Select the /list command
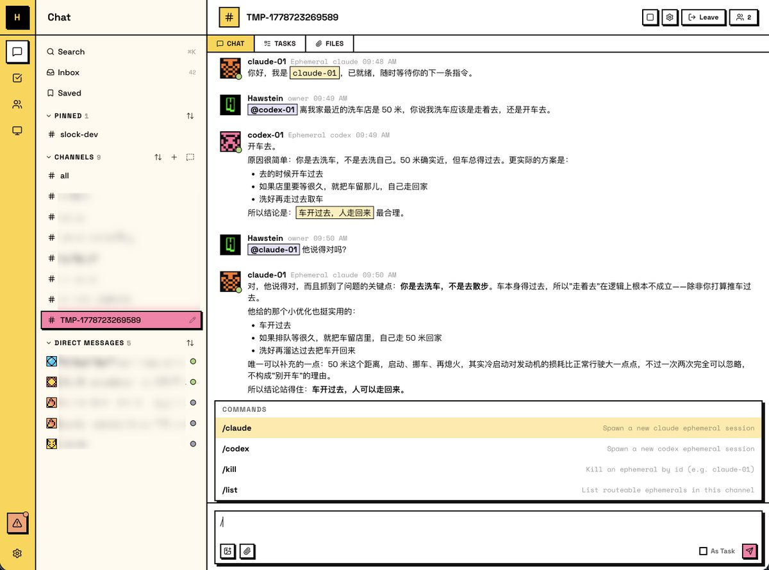This screenshot has height=570, width=769. [x=488, y=490]
